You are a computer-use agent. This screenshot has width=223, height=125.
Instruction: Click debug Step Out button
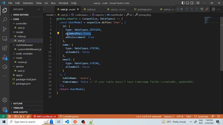197,9
